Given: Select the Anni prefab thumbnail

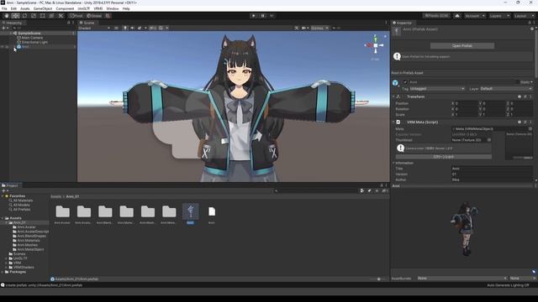Looking at the screenshot, I should [191, 211].
